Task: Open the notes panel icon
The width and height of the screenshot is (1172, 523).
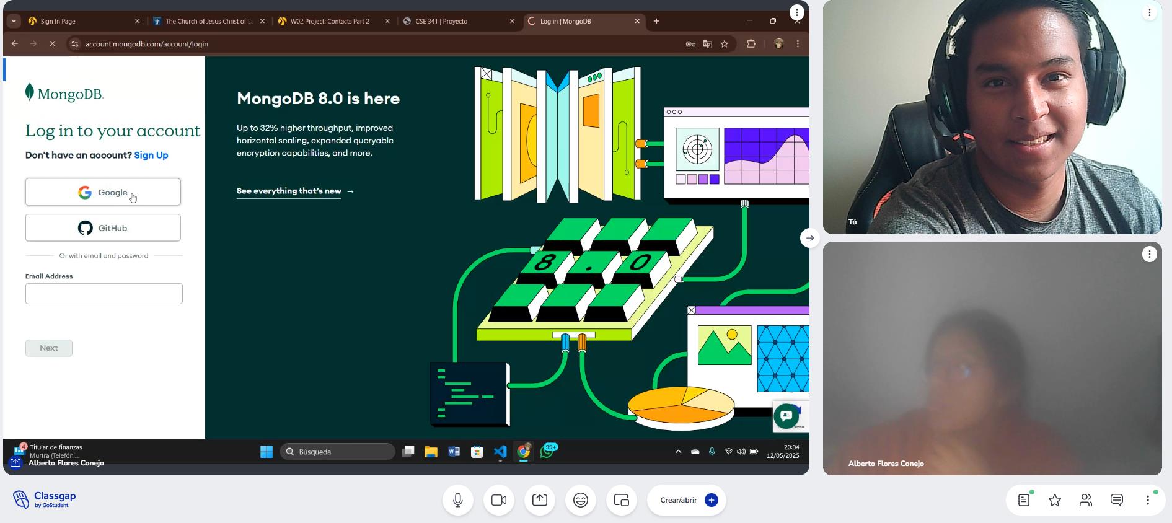Action: (x=1024, y=500)
